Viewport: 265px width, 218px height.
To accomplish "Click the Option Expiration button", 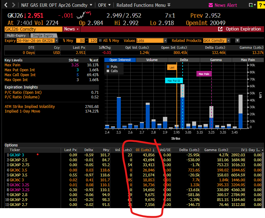I will pos(243,29).
